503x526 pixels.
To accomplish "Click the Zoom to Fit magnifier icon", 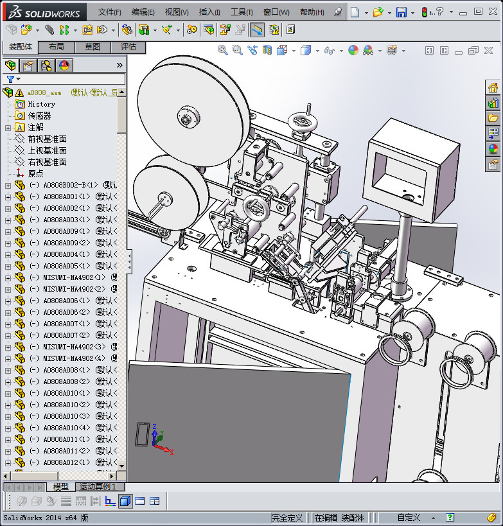I will [223, 50].
